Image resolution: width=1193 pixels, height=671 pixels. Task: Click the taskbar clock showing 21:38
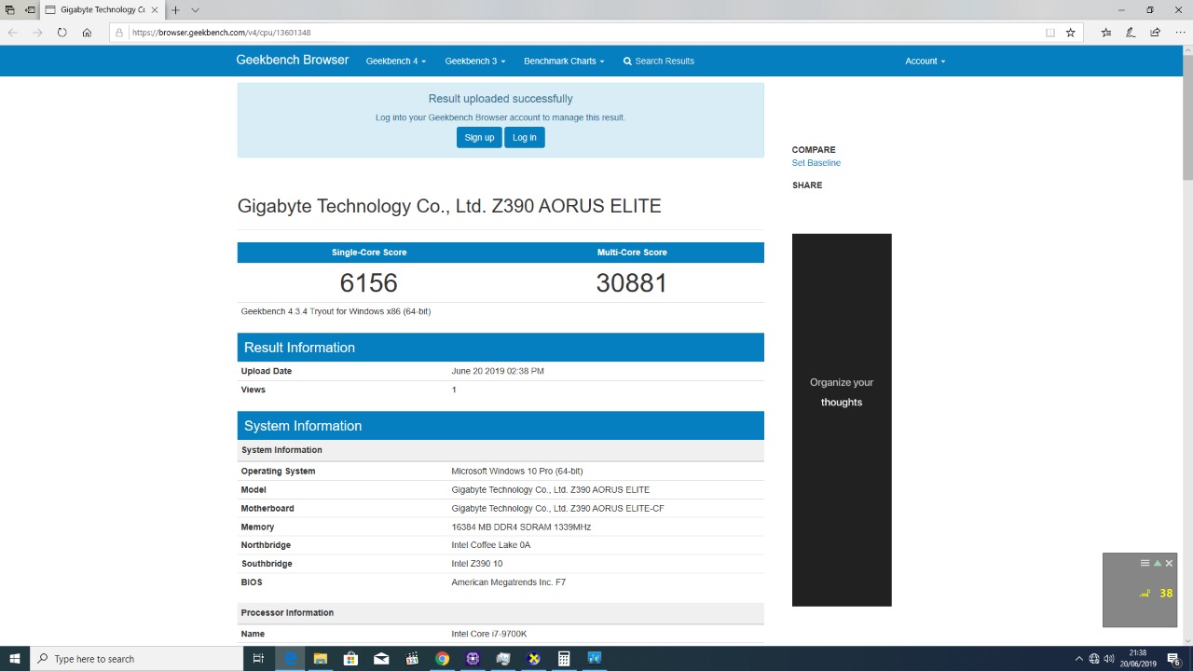click(1138, 659)
